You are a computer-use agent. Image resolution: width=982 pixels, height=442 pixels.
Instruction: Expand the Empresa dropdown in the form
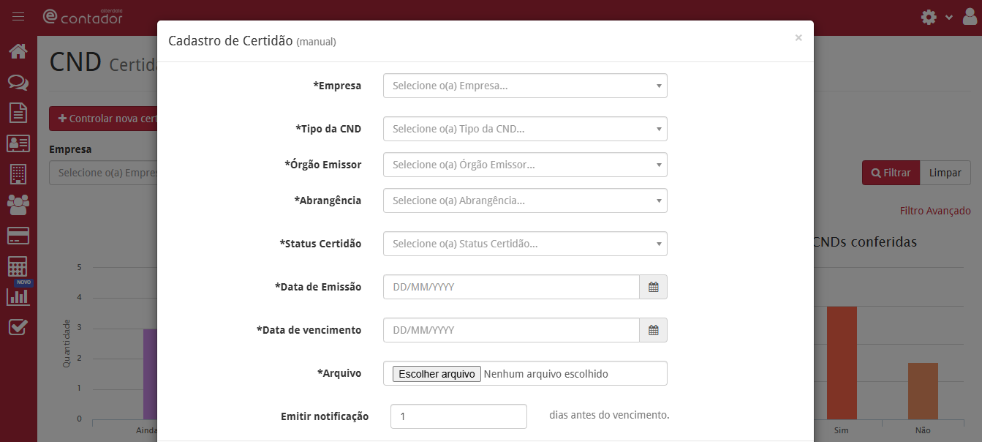(x=525, y=86)
